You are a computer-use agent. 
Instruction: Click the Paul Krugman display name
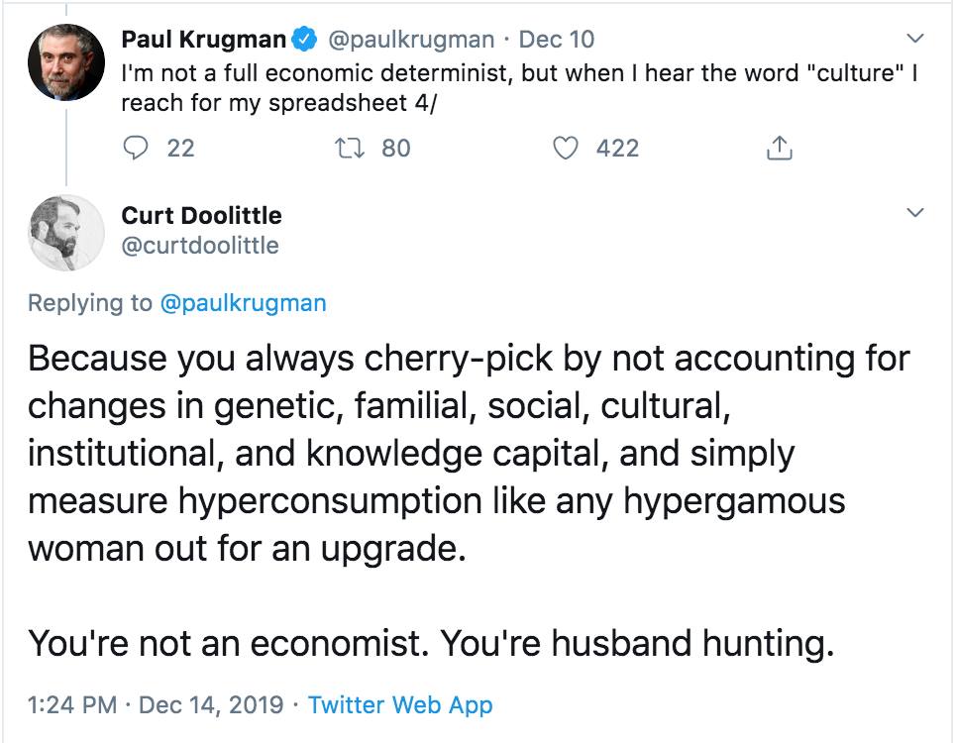(x=204, y=40)
